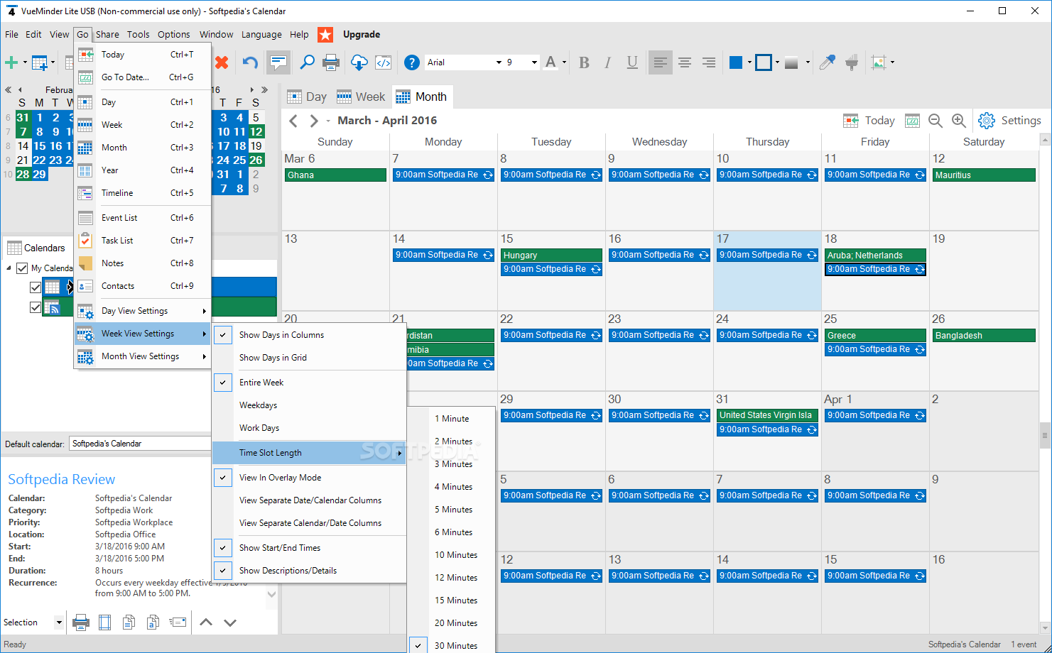Click the HTML code export icon
Screen dimensions: 1052x653
coord(384,62)
